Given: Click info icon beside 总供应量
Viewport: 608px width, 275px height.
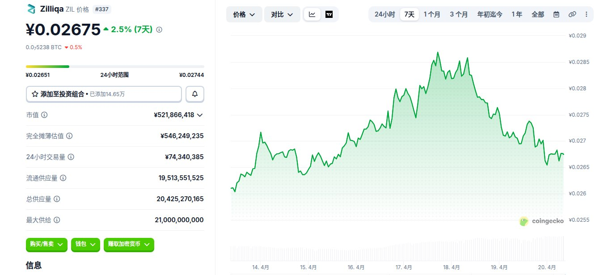Looking at the screenshot, I should 57,199.
